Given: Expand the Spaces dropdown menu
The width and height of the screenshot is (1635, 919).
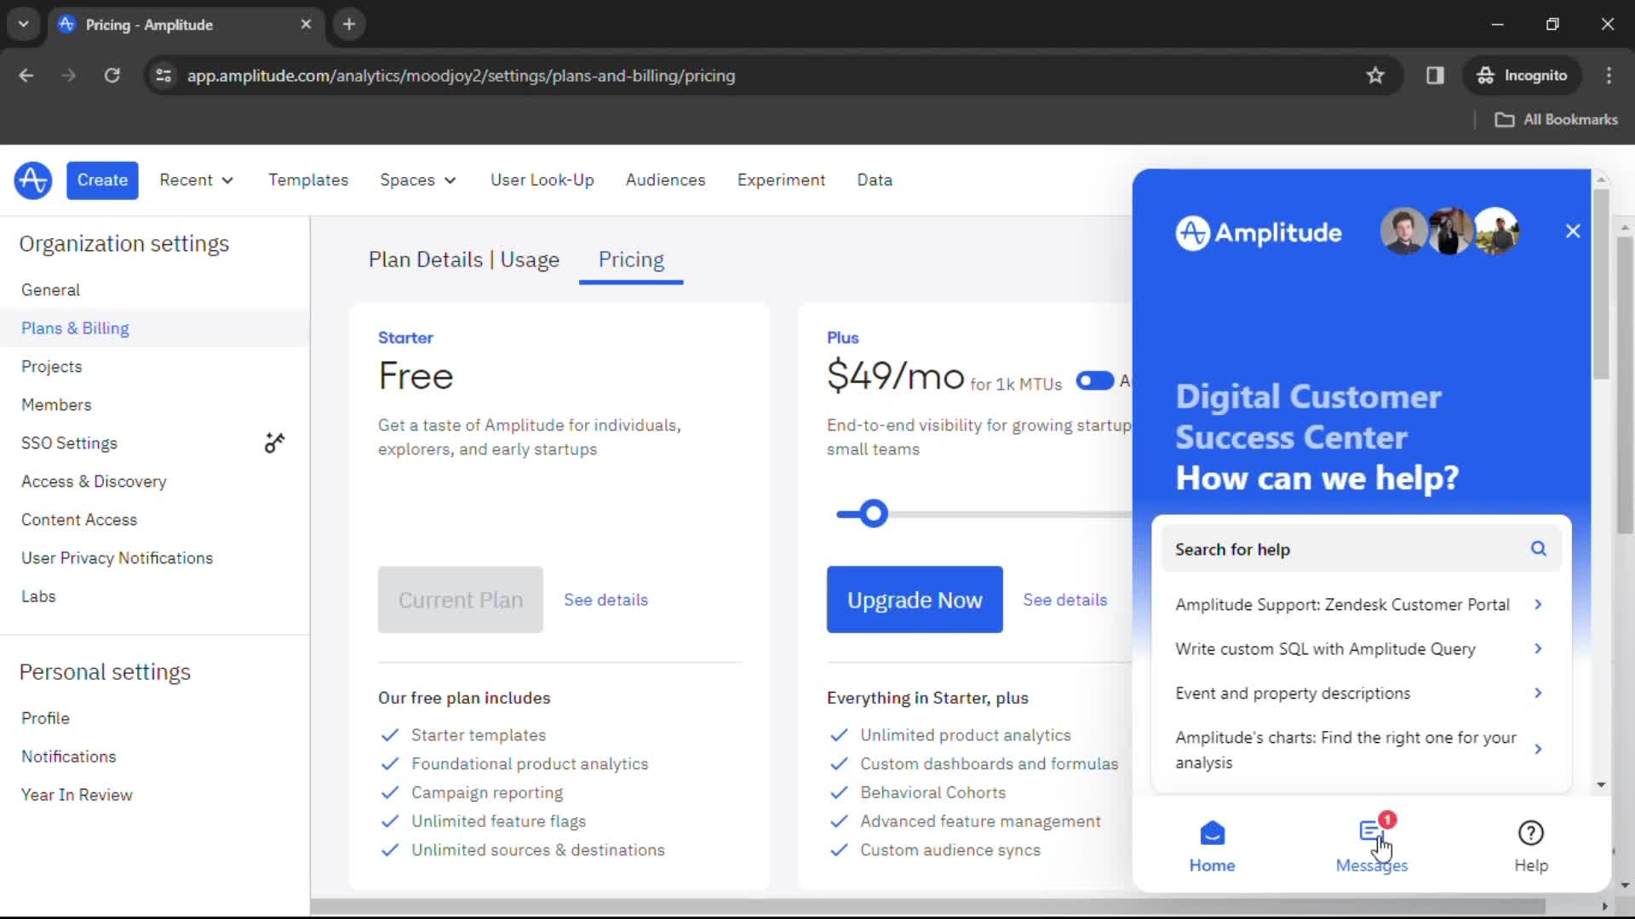Looking at the screenshot, I should tap(416, 180).
